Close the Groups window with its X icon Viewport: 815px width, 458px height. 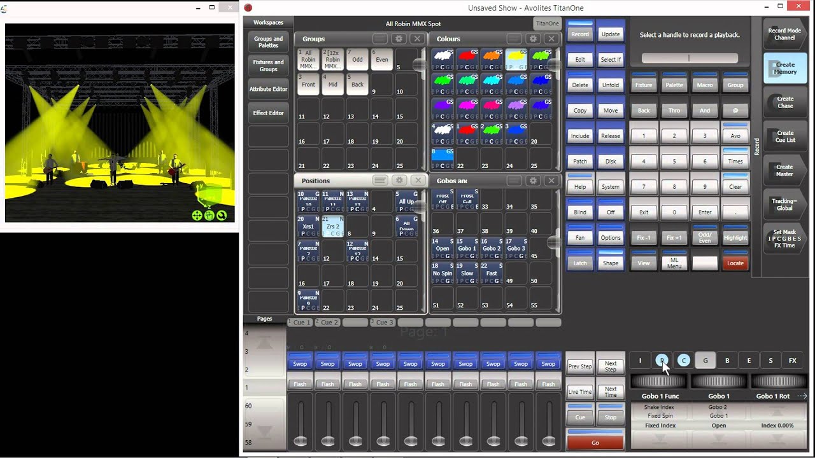tap(417, 39)
